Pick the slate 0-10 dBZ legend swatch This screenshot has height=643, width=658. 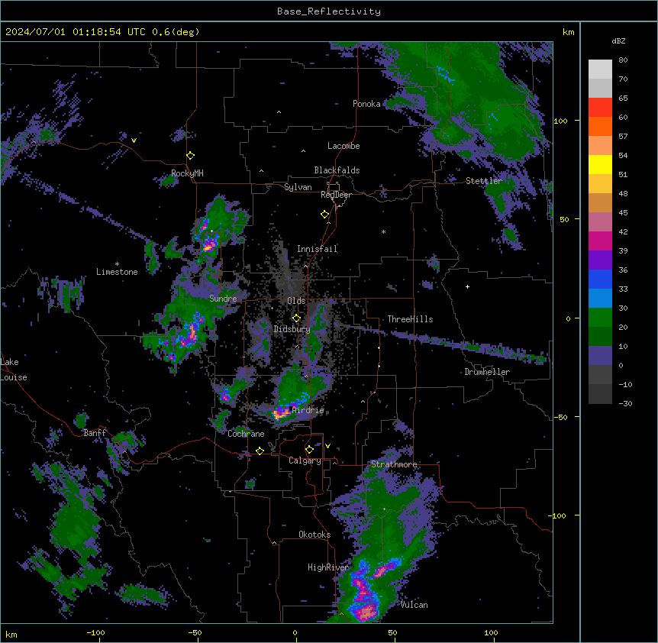click(x=600, y=356)
